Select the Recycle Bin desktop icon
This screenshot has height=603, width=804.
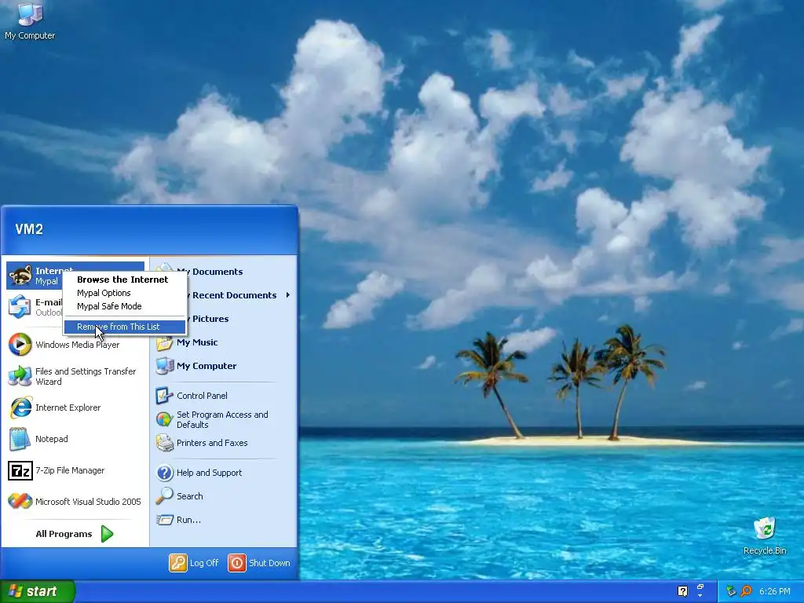pos(765,536)
